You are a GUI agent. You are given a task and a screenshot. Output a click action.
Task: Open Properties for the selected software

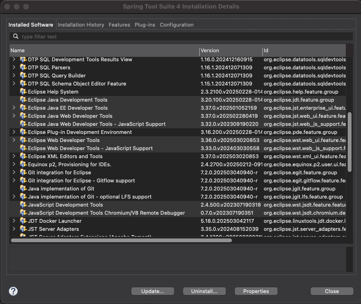[256, 291]
